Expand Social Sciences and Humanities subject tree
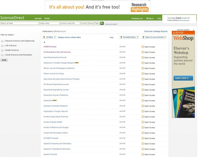The height and width of the screenshot is (157, 198). [4, 55]
